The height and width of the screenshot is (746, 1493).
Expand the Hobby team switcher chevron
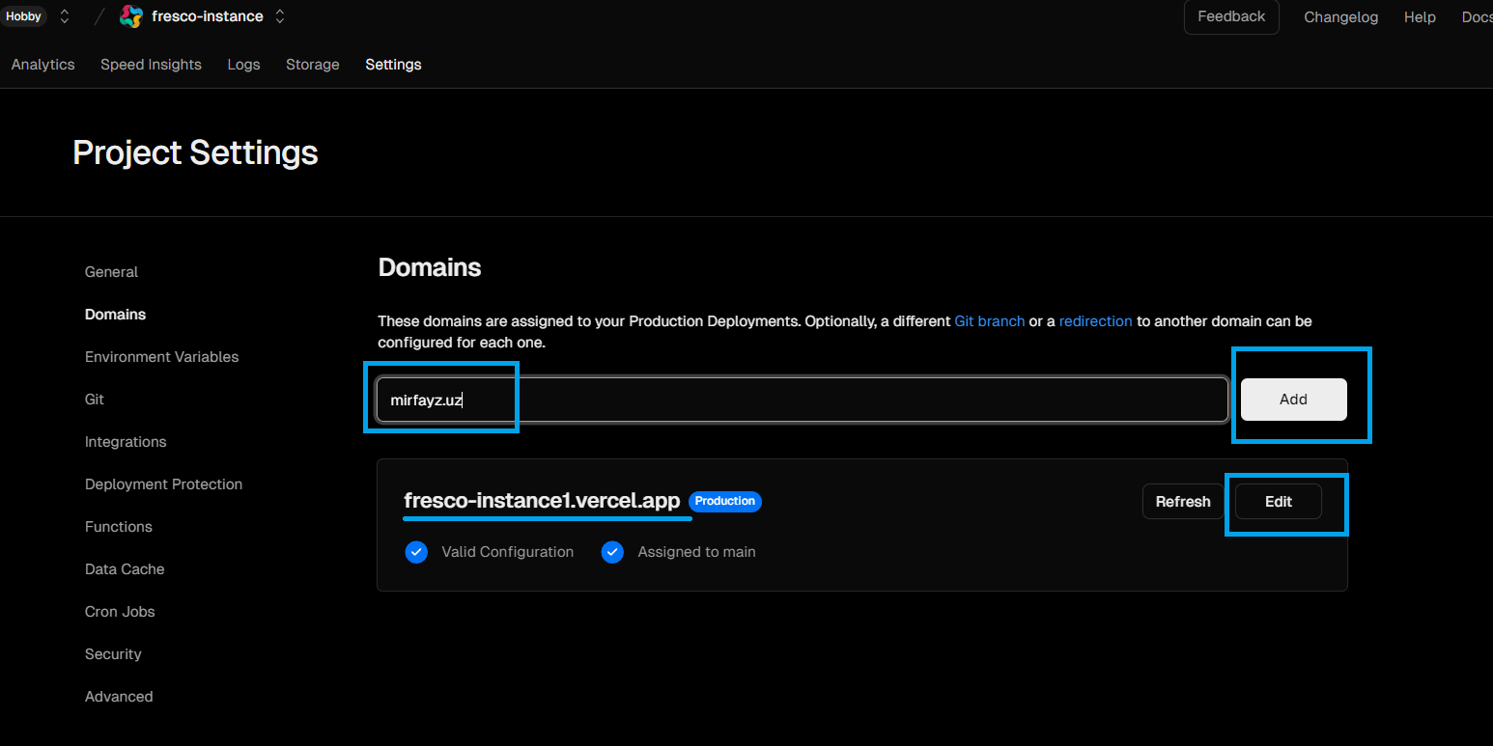click(65, 16)
